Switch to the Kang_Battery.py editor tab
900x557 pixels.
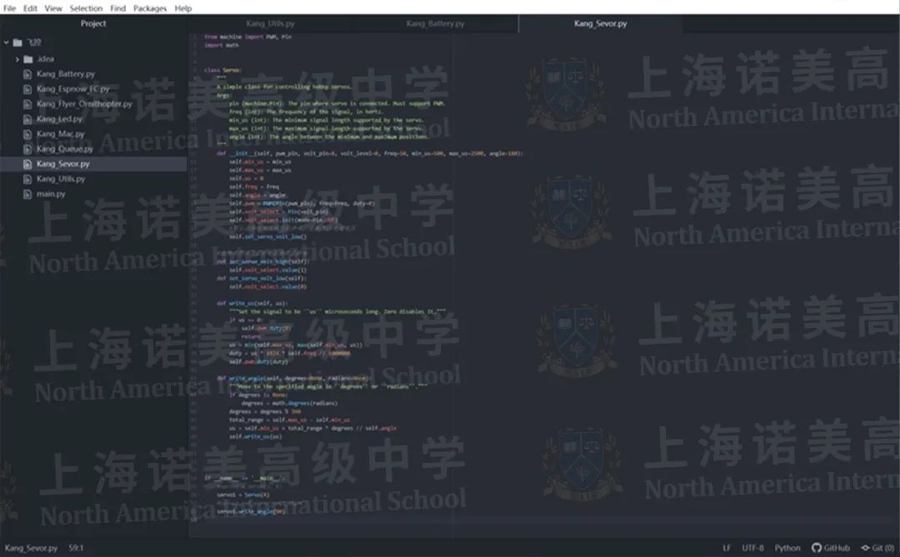point(435,23)
